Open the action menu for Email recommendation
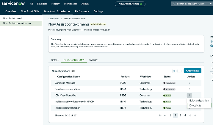This screenshot has width=213, height=125. pyautogui.click(x=189, y=89)
